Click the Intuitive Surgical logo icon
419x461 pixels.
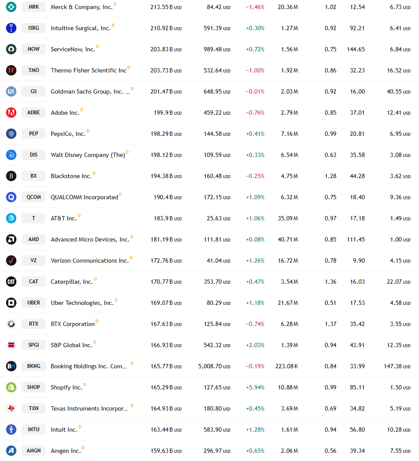tap(11, 28)
